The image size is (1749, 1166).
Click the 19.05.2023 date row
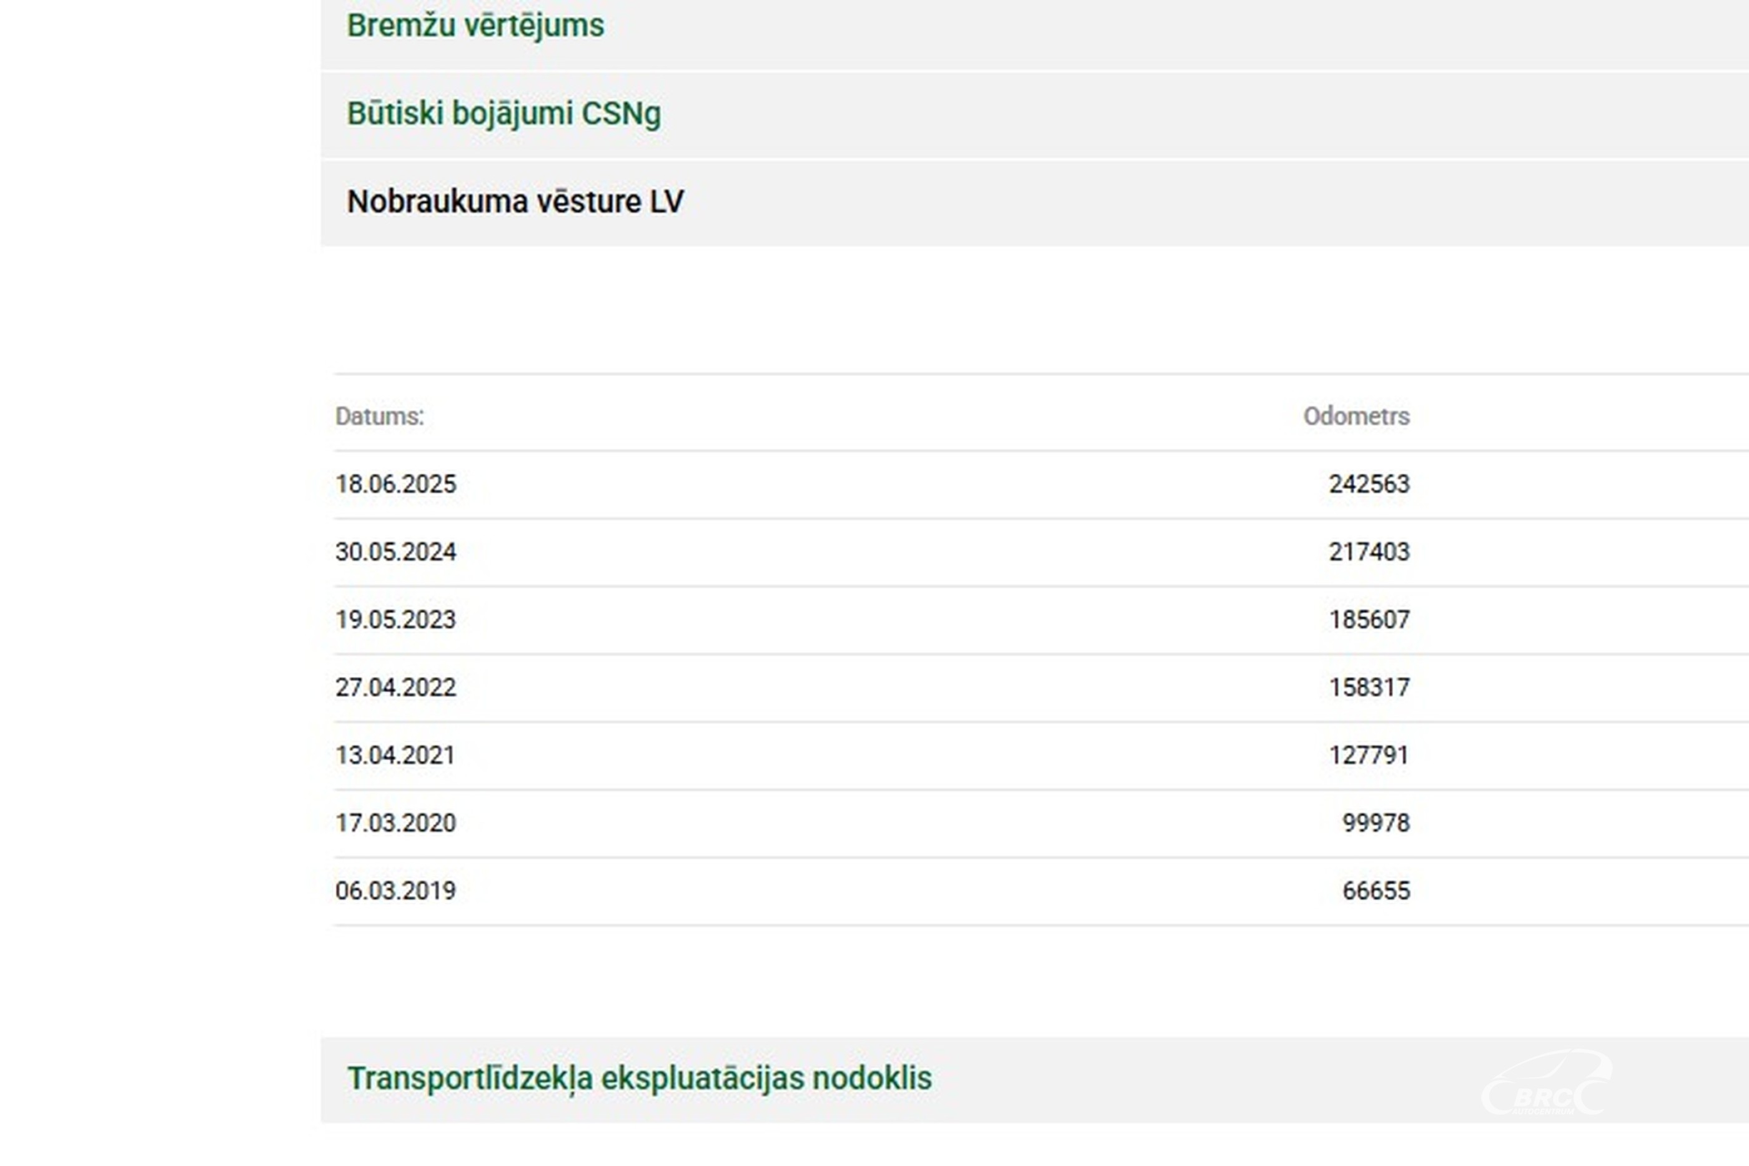click(x=395, y=620)
